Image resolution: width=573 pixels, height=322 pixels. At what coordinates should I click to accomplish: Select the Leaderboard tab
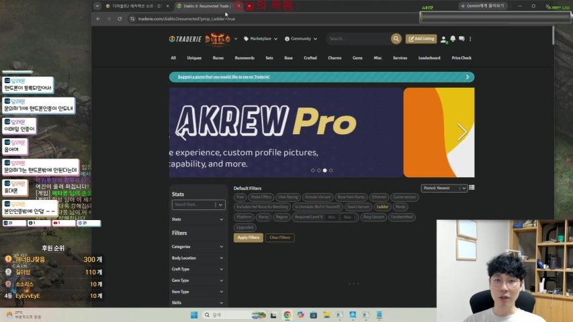tap(429, 58)
